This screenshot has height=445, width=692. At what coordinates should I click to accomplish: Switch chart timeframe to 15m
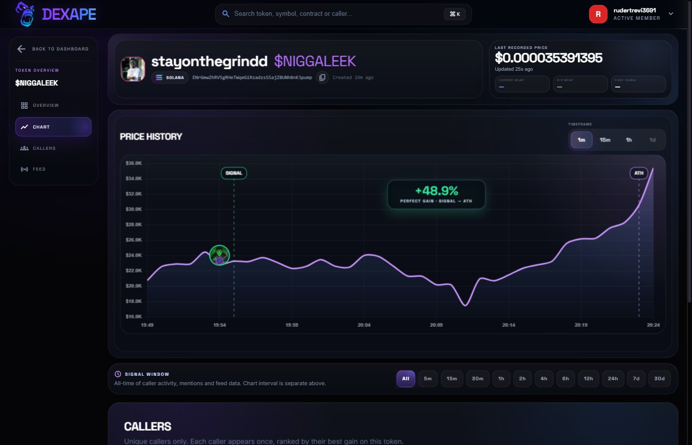[605, 140]
